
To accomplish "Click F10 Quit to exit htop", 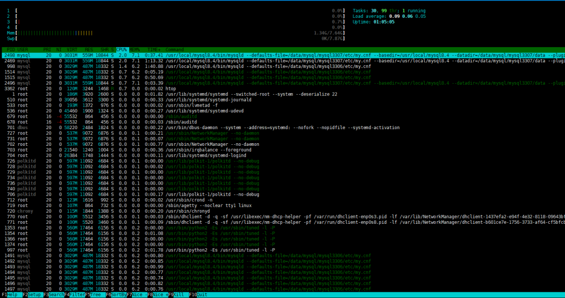I will [x=198, y=295].
